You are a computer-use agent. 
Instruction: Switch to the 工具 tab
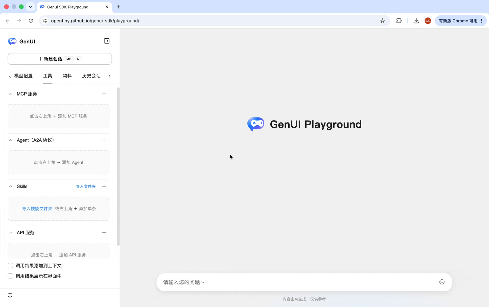pyautogui.click(x=48, y=76)
